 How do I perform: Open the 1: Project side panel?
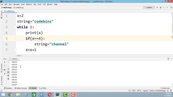(1, 15)
